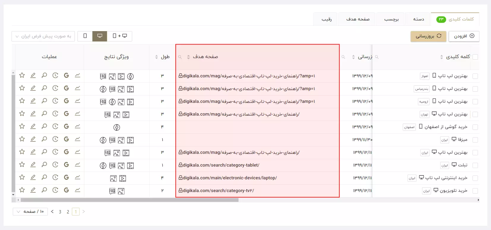Image resolution: width=491 pixels, height=230 pixels.
Task: Go to page 2
Action: 68,212
